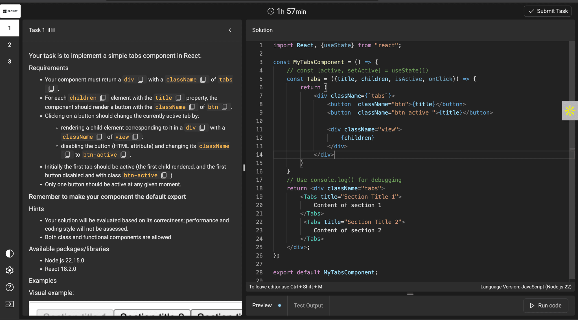Click vertical divider between task and solution
The width and height of the screenshot is (578, 320).
point(244,168)
